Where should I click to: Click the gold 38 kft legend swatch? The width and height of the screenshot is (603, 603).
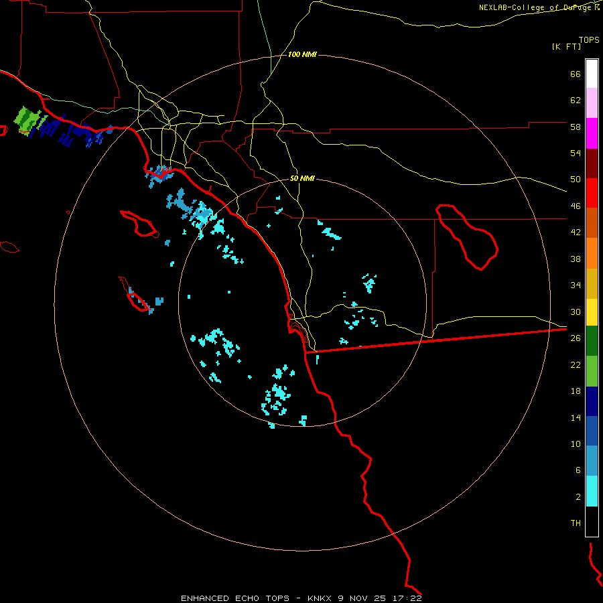(x=592, y=283)
